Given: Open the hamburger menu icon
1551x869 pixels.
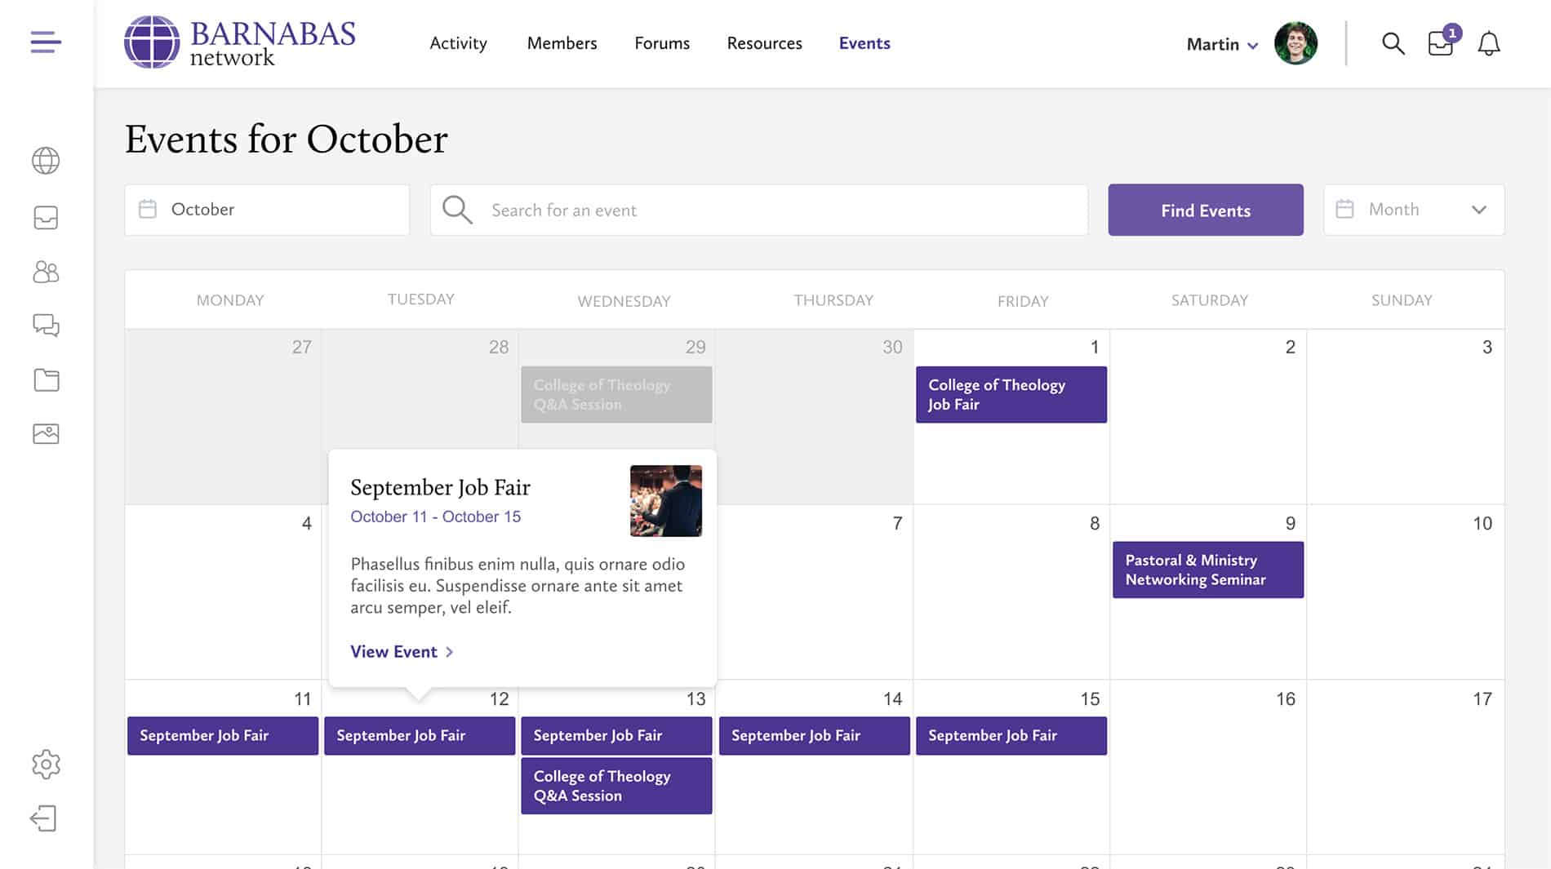Looking at the screenshot, I should tap(46, 42).
